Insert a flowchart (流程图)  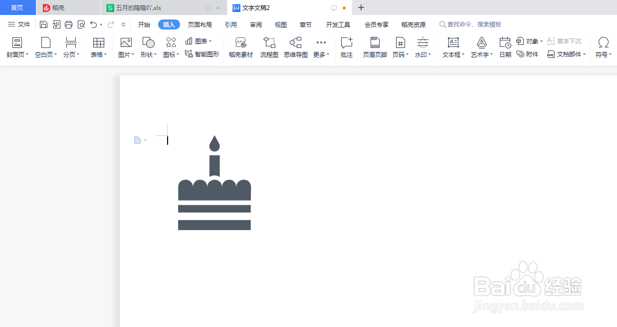point(269,48)
